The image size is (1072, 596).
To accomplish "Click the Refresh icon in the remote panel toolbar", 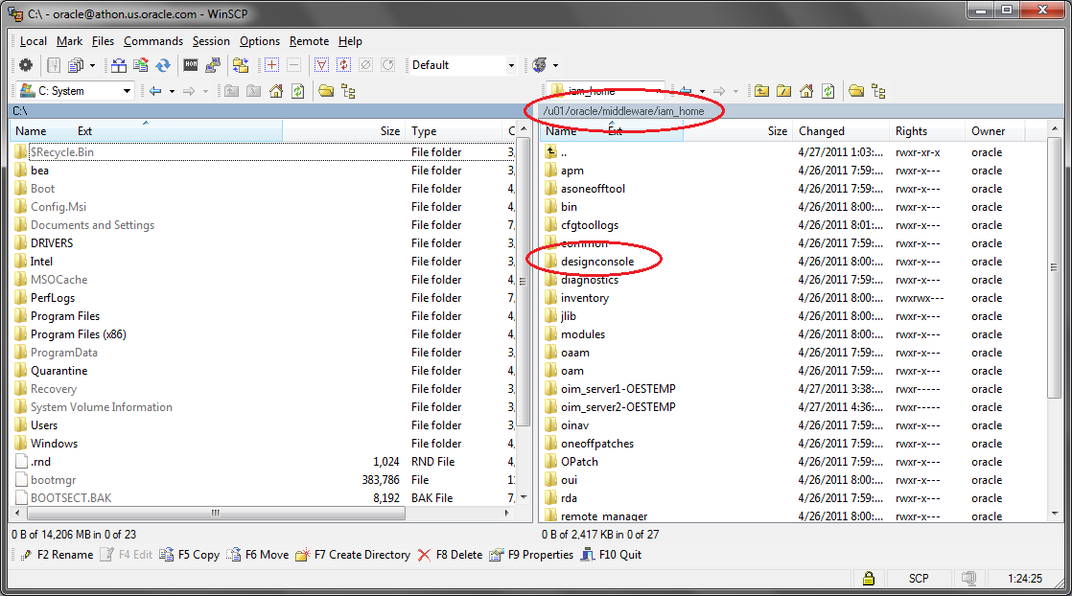I will point(827,93).
